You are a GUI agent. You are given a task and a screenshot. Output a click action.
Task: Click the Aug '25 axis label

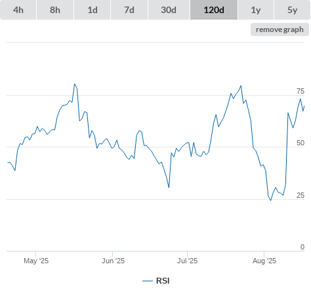point(264,261)
